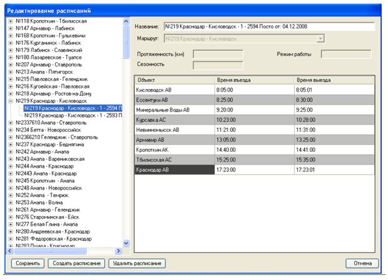This screenshot has width=388, height=280.
Task: Click the tree's scroll up arrow
Action: 126,21
